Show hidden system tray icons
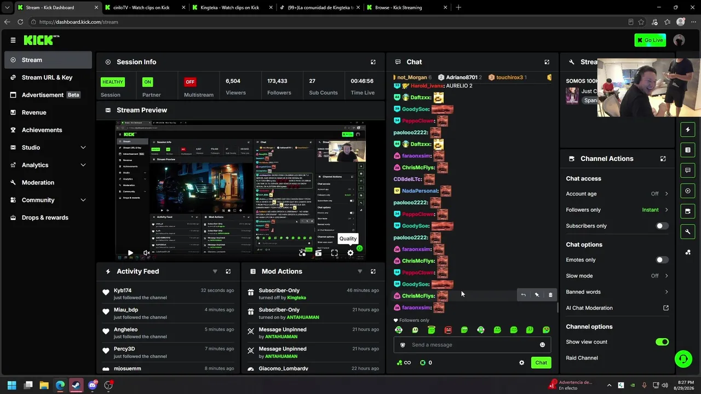The image size is (701, 394). tap(609, 385)
